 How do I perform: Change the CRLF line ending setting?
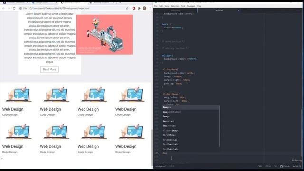pos(260,166)
